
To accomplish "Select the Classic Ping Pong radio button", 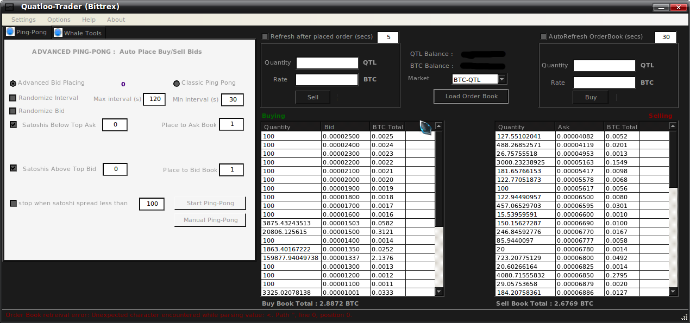I will pos(177,84).
